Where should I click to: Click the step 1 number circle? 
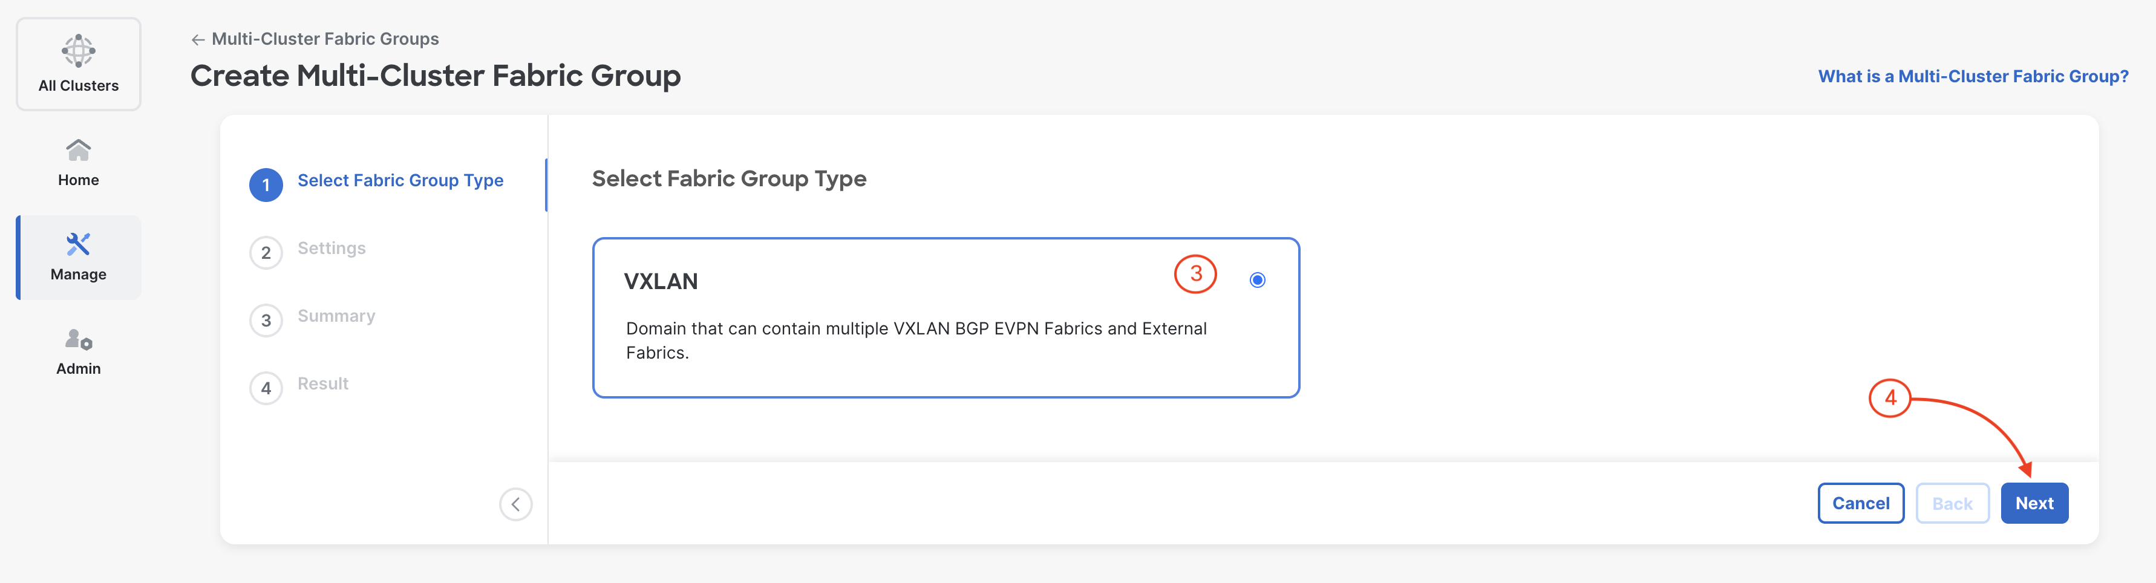pyautogui.click(x=266, y=185)
